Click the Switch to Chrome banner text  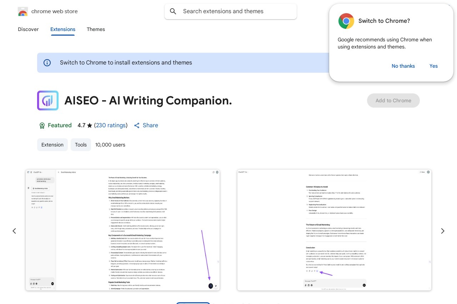click(126, 63)
